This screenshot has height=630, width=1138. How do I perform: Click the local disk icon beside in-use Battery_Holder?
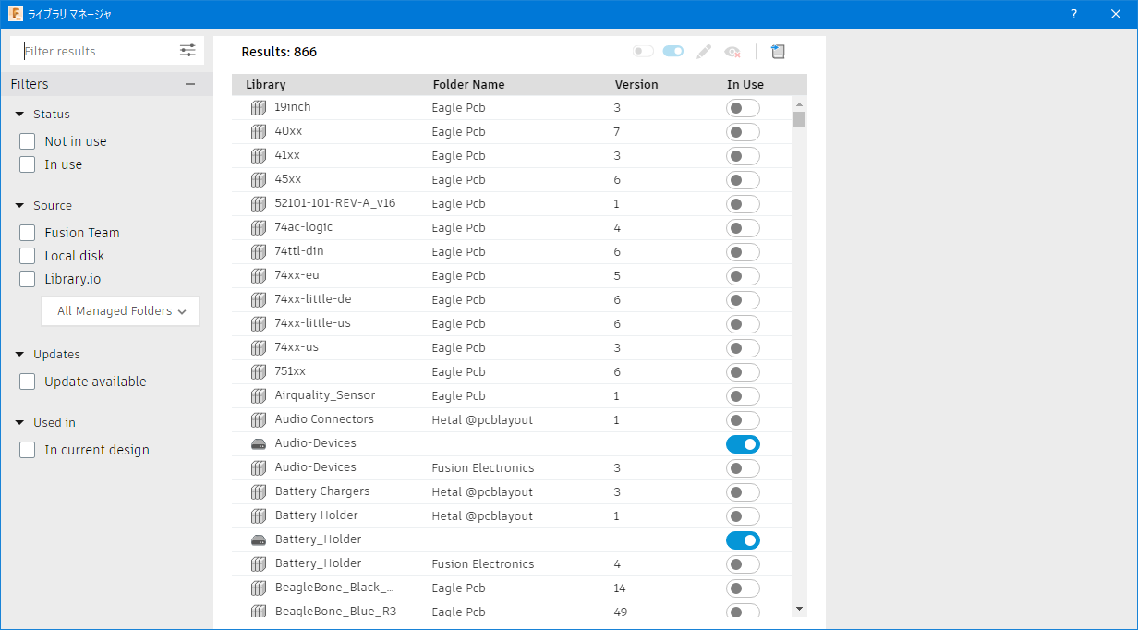pyautogui.click(x=259, y=539)
